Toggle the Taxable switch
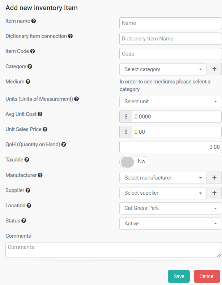The height and width of the screenshot is (285, 222). click(134, 162)
